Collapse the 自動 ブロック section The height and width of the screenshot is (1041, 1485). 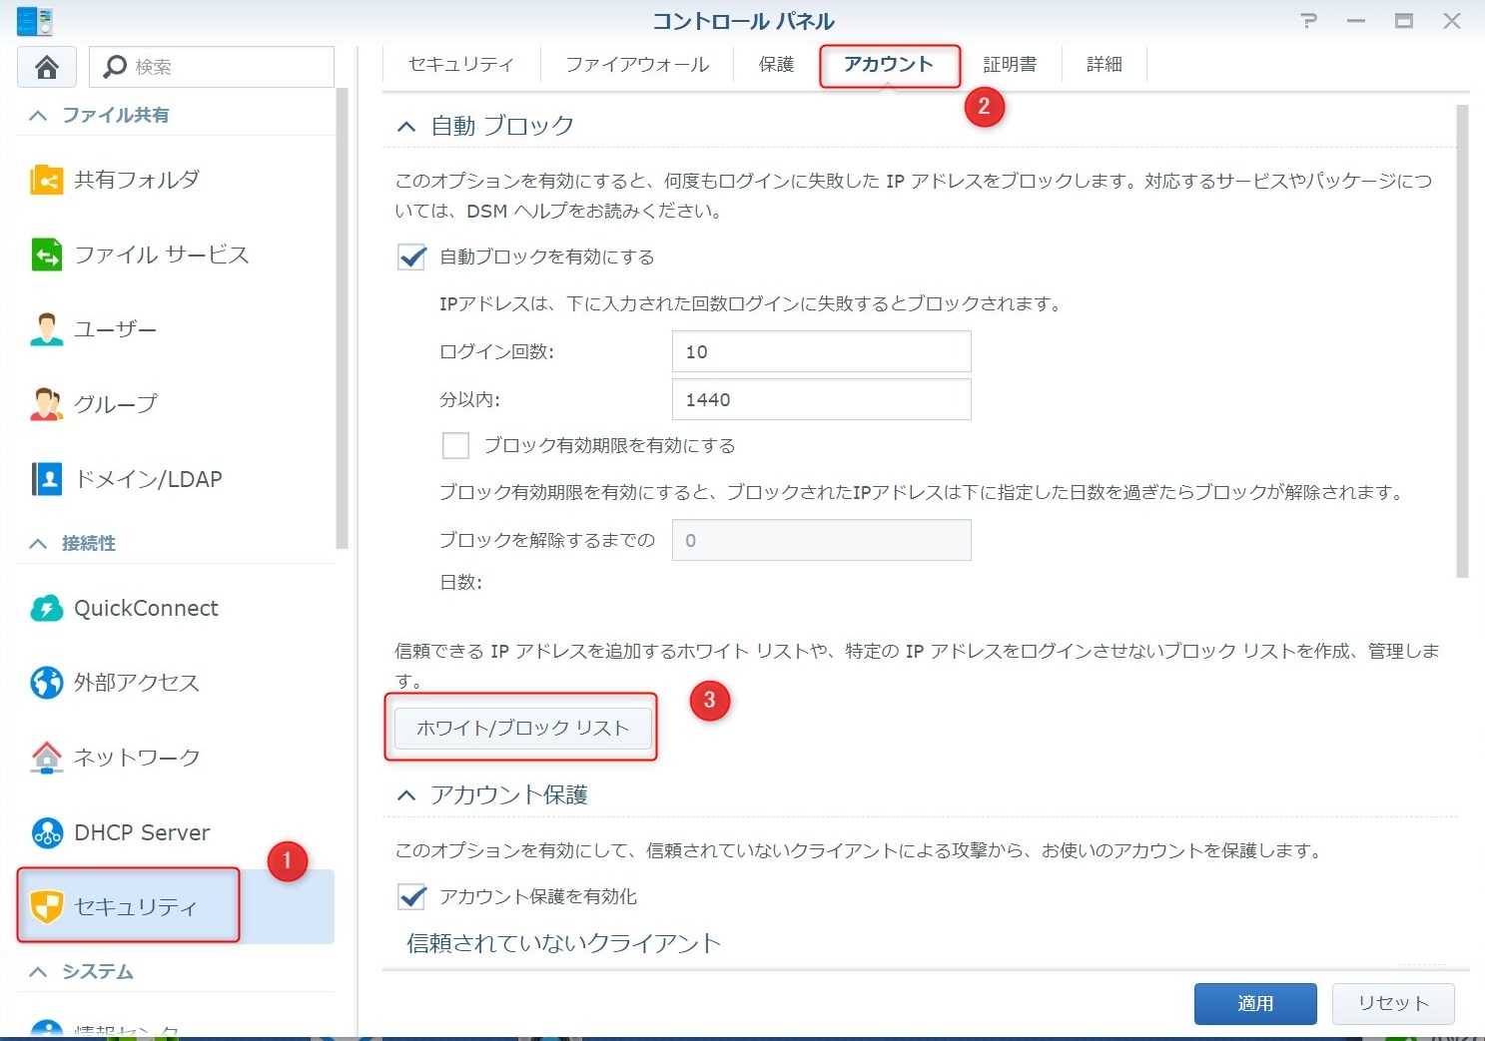click(406, 127)
